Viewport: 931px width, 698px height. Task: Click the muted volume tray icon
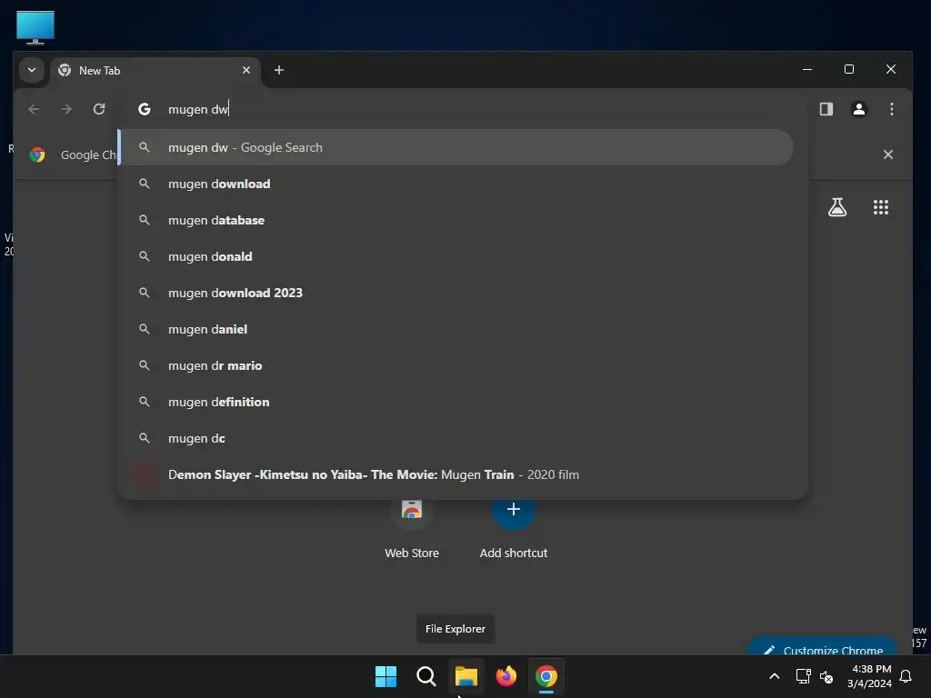[826, 676]
